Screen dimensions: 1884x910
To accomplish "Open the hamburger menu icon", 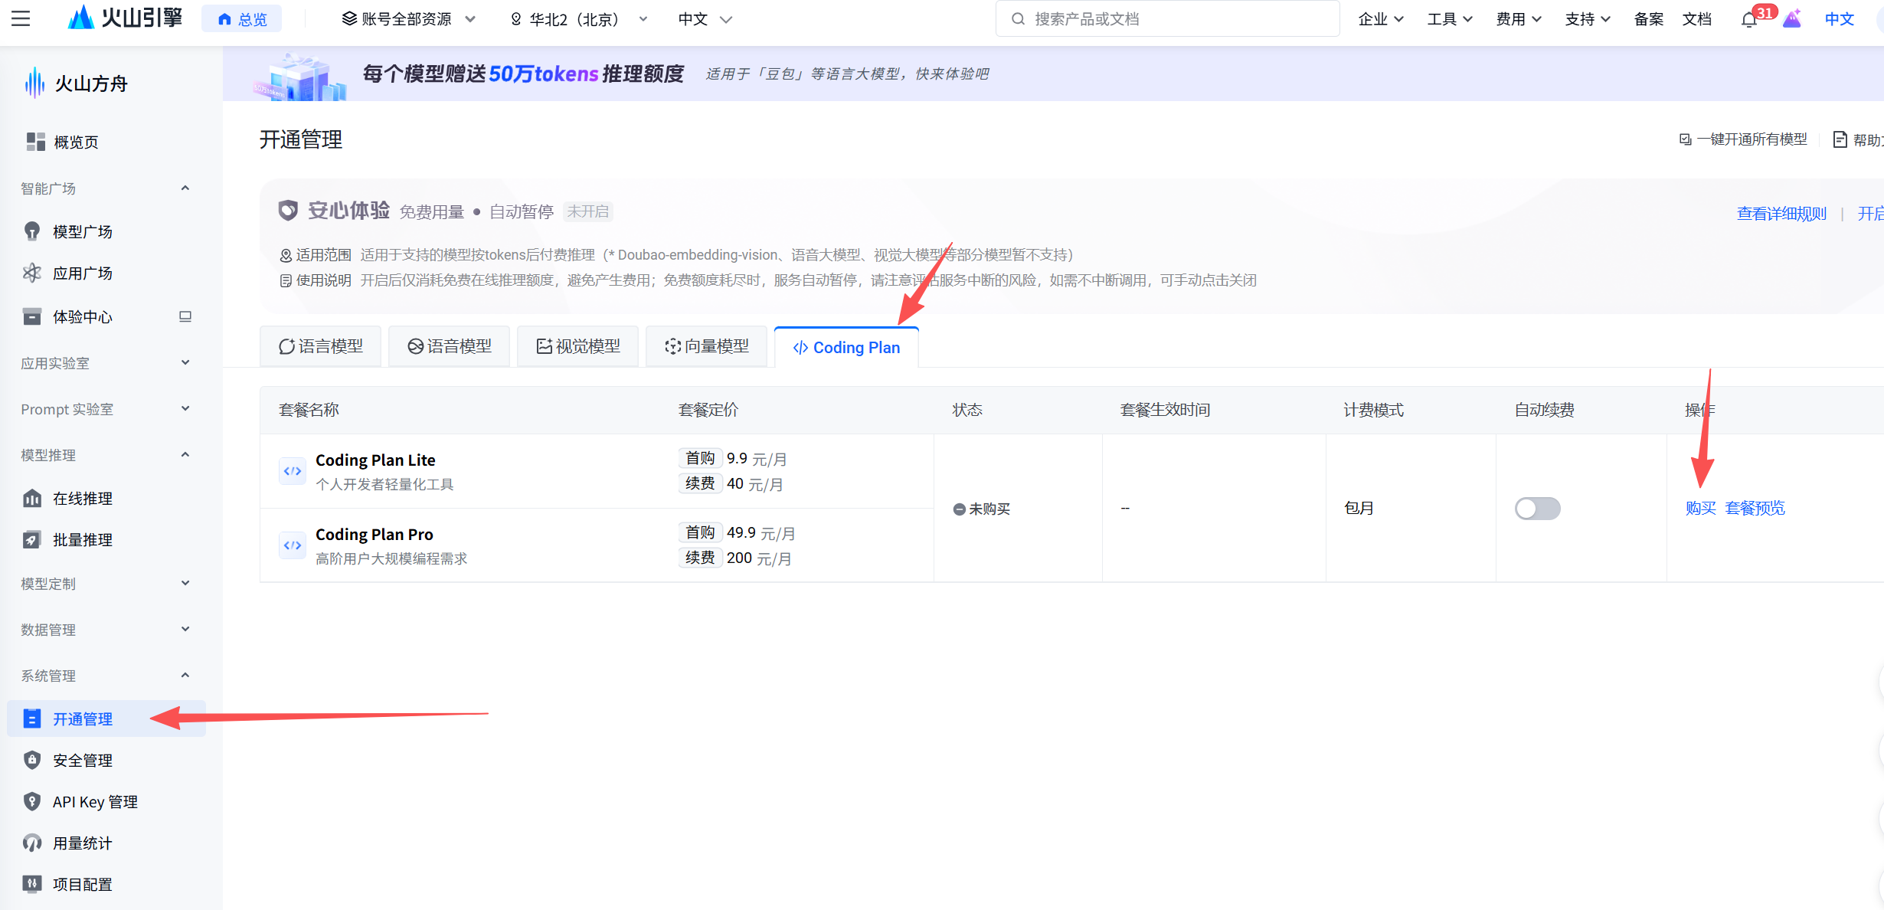I will coord(21,18).
